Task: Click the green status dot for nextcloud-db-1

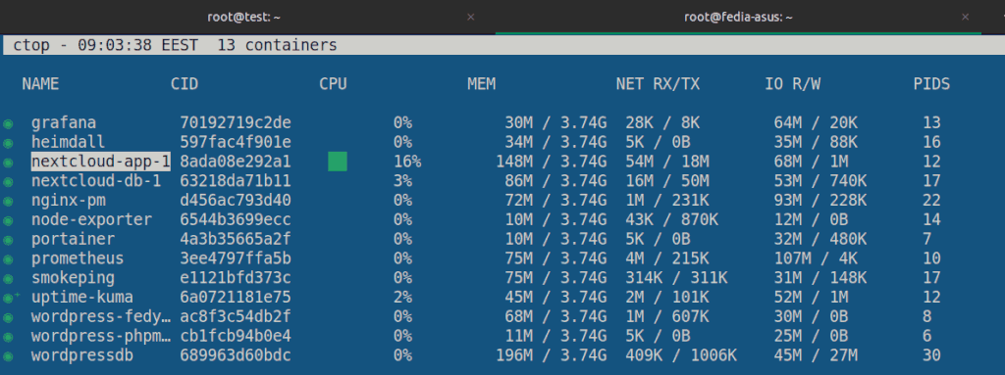Action: tap(8, 182)
